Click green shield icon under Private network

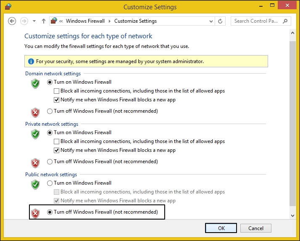pyautogui.click(x=35, y=134)
